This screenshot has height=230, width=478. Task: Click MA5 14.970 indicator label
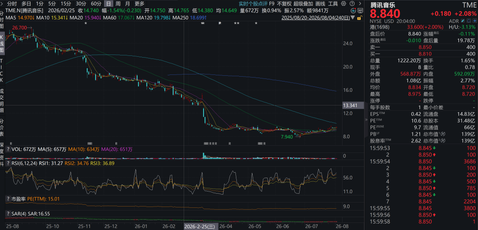click(20, 18)
